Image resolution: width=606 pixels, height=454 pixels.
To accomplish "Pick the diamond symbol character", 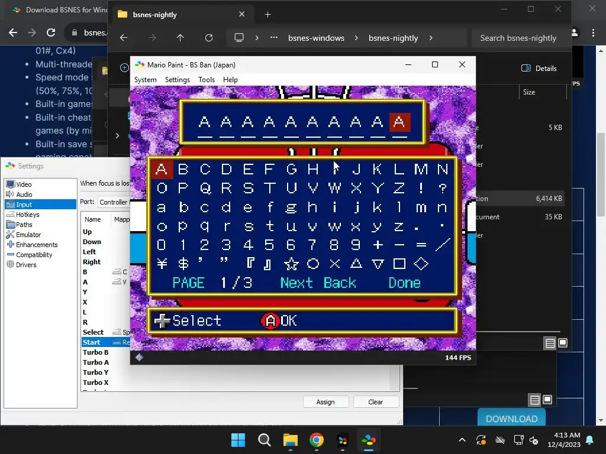I will [421, 264].
